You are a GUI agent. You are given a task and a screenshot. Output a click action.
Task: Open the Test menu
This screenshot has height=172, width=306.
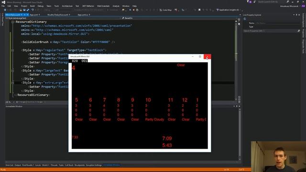[x=77, y=6]
